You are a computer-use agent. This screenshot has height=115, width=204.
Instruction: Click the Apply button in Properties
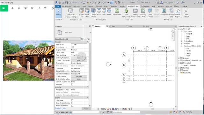pyautogui.click(x=86, y=109)
